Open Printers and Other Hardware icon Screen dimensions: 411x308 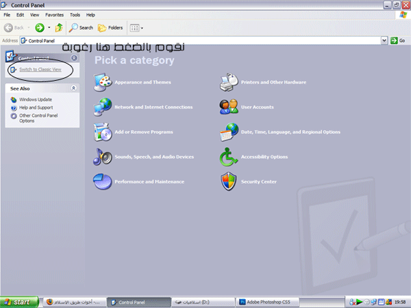click(229, 83)
